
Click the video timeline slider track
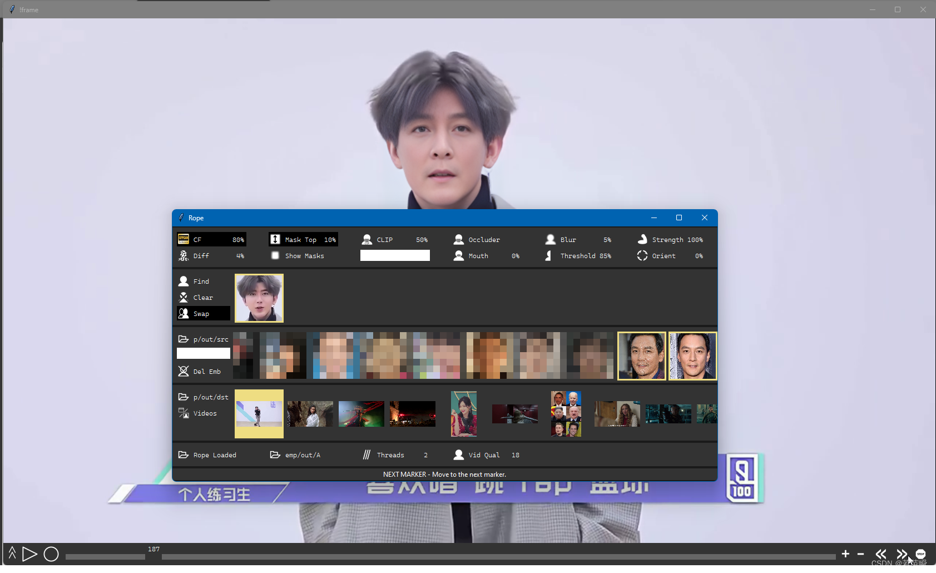click(x=450, y=556)
